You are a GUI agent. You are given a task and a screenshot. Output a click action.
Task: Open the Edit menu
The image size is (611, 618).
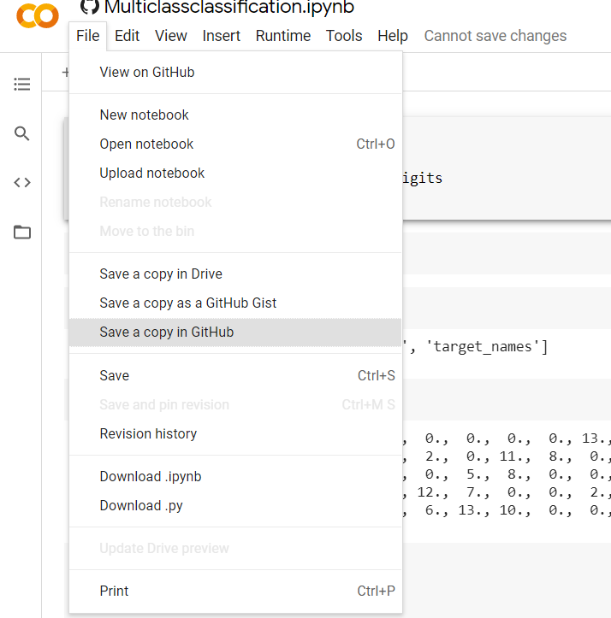point(128,36)
